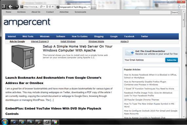
Task: Open Favorites with the star icon
Action: [x=179, y=7]
